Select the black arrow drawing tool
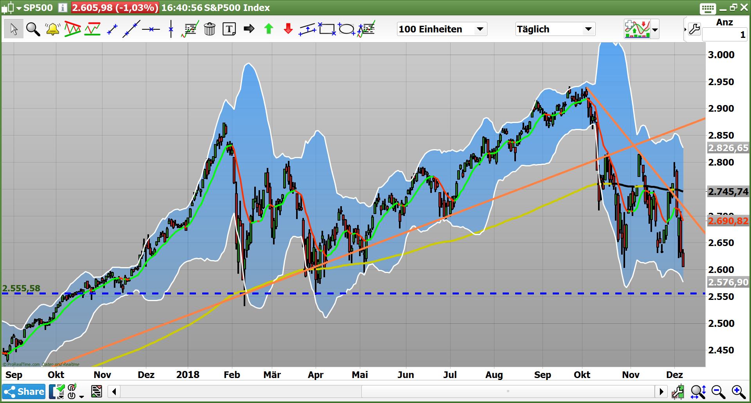Viewport: 751px width, 403px height. click(249, 29)
